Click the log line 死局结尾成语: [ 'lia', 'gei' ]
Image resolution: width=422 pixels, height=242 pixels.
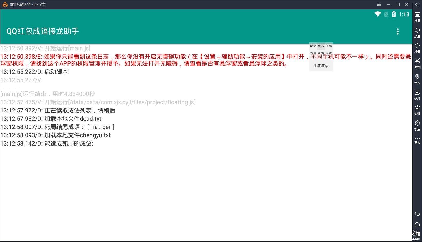(x=57, y=127)
